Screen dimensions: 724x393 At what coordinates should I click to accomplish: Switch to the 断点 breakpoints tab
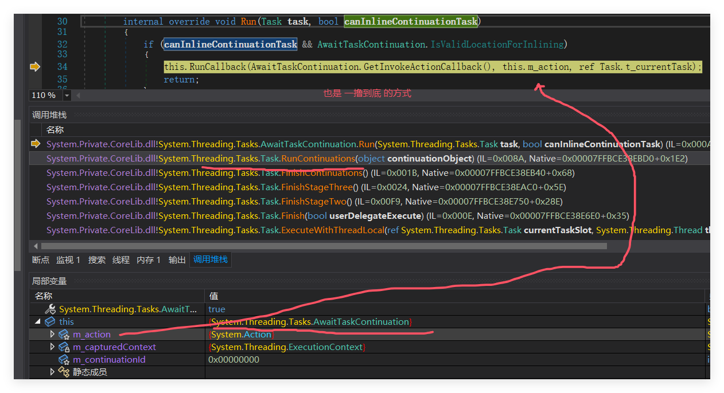click(x=41, y=260)
